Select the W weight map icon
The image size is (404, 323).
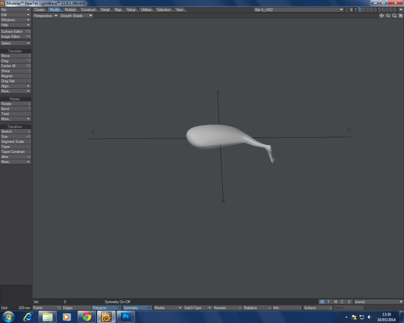322,302
